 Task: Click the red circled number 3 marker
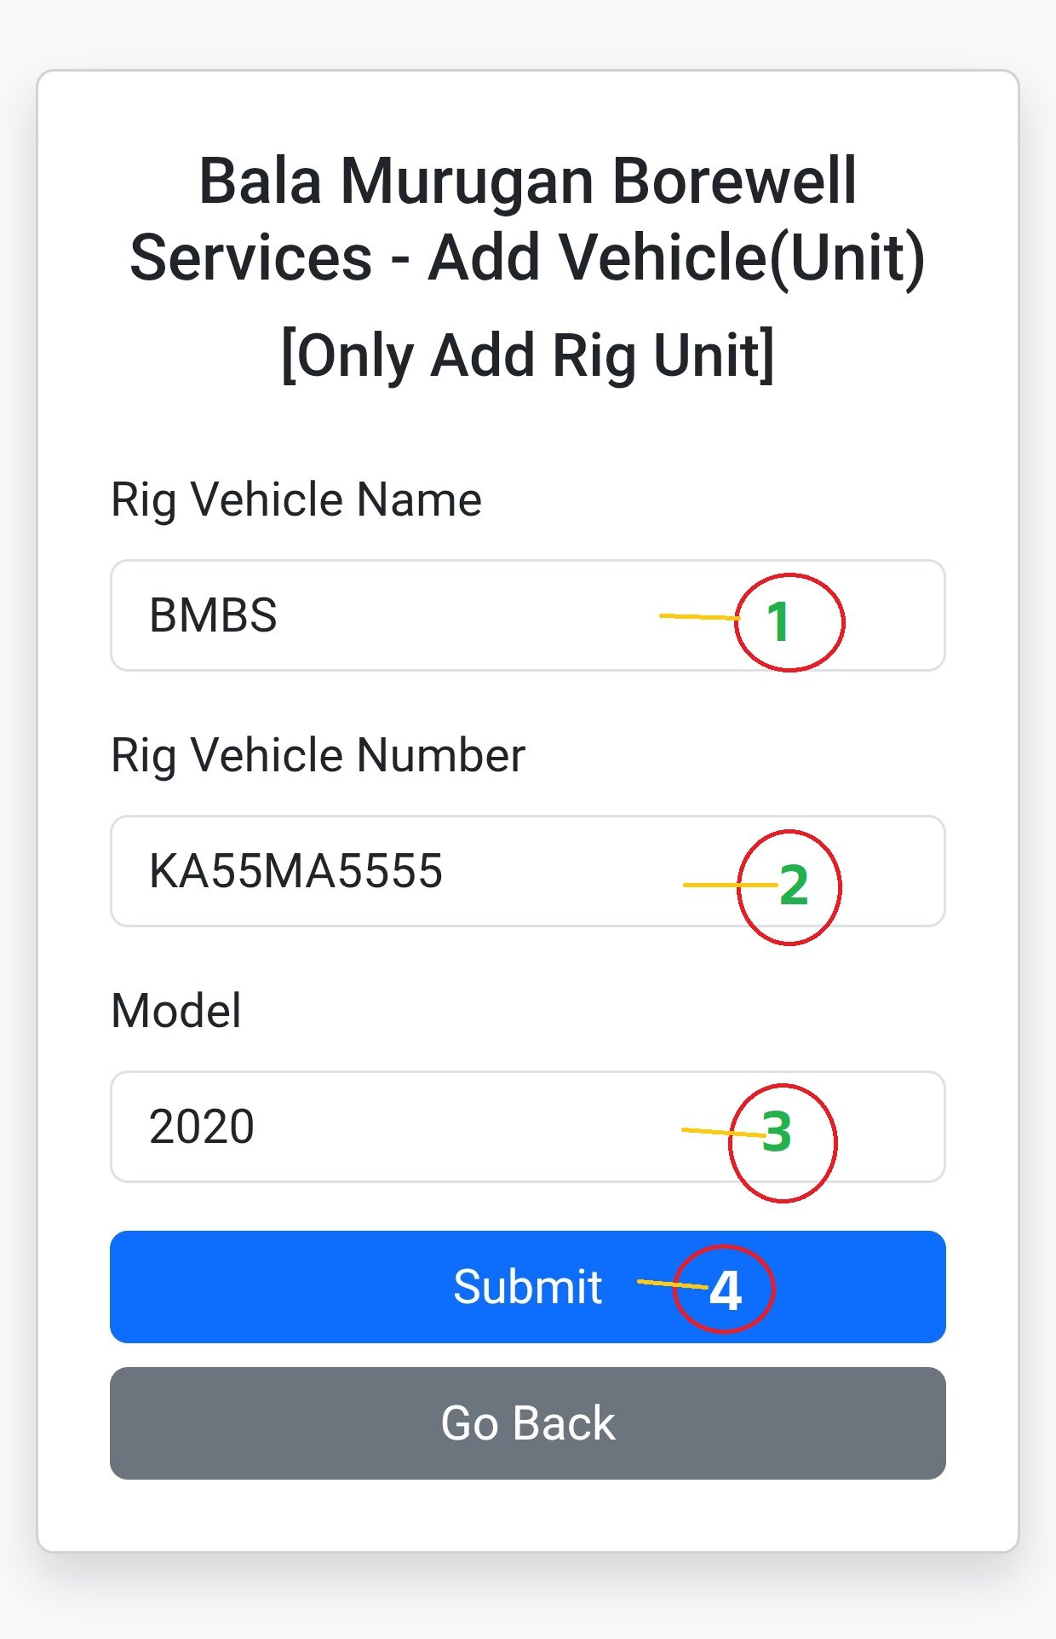(783, 1141)
